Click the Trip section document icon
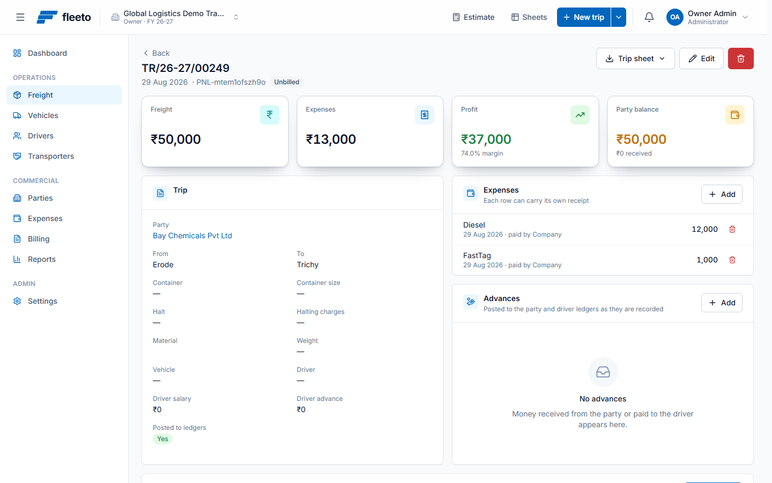 (x=160, y=193)
